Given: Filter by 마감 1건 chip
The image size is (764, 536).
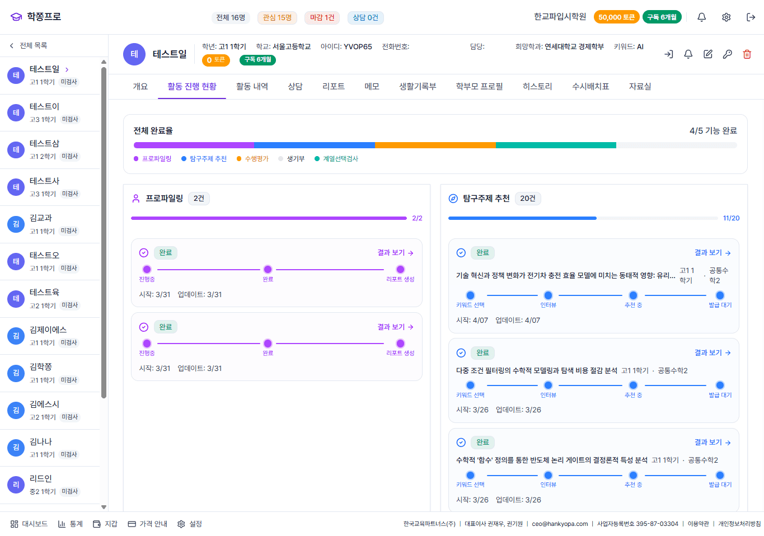Looking at the screenshot, I should click(x=322, y=18).
